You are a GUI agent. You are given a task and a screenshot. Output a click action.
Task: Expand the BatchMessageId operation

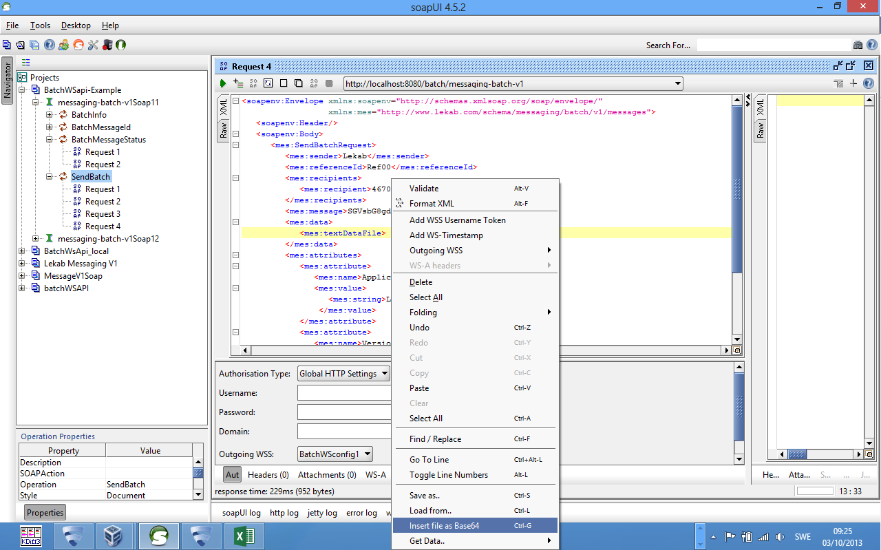click(x=50, y=127)
